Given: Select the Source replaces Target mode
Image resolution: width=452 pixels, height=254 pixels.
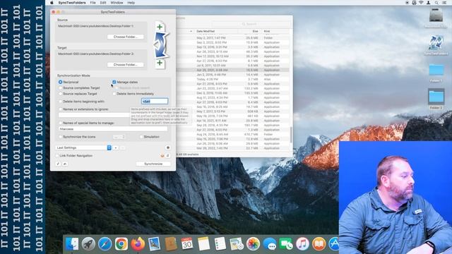Looking at the screenshot, I should click(60, 94).
